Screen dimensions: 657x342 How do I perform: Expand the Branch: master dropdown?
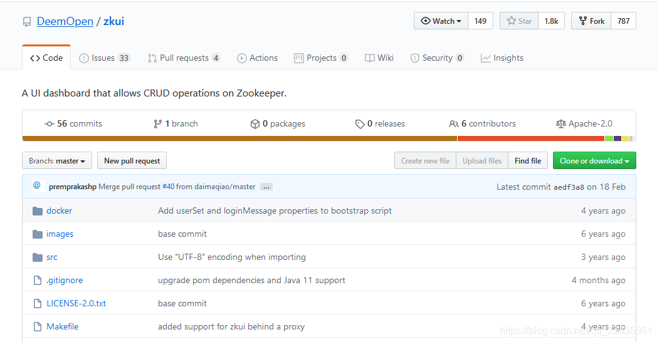click(x=57, y=161)
